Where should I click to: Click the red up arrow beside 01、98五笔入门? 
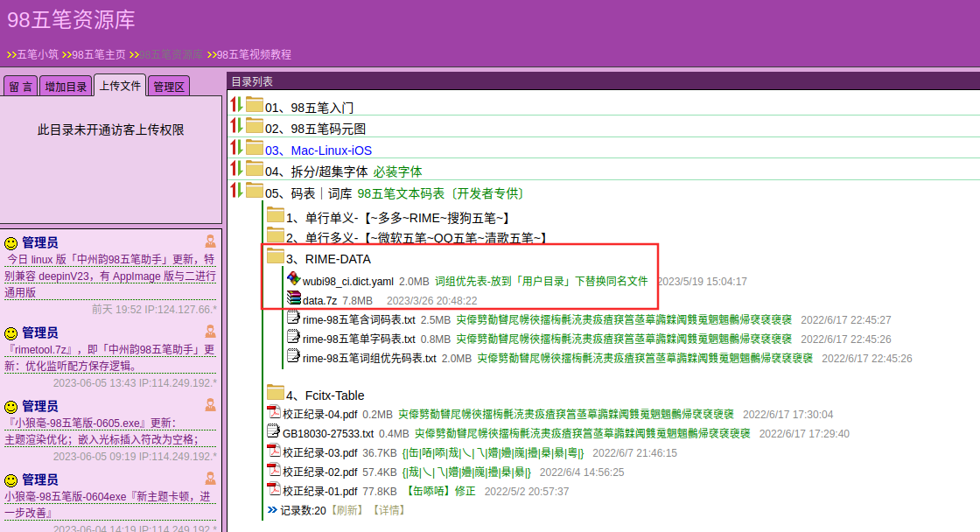coord(233,105)
